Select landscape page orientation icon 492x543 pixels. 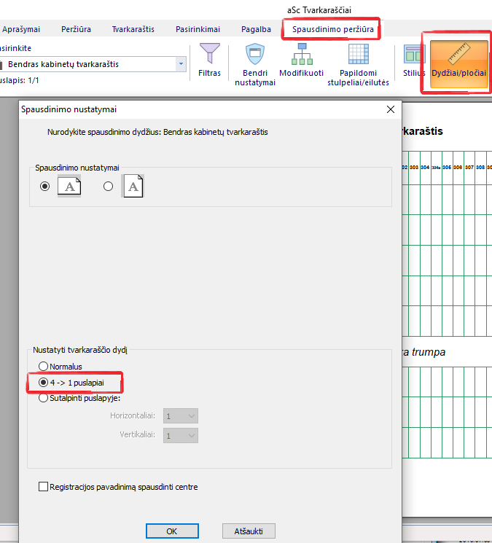pos(69,187)
